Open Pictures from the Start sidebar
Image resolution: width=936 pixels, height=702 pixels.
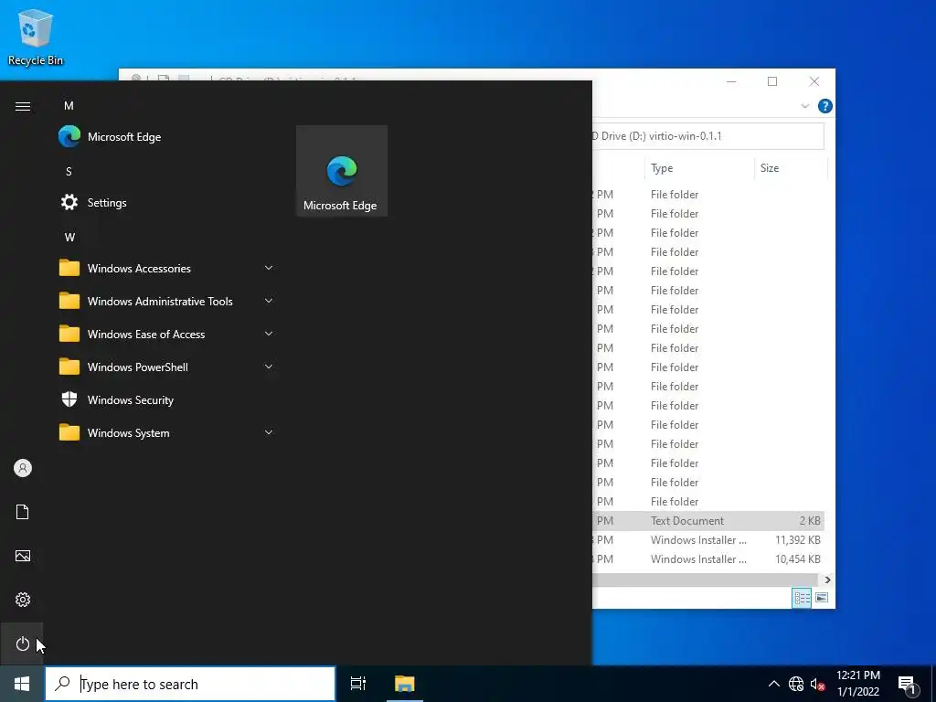coord(22,556)
